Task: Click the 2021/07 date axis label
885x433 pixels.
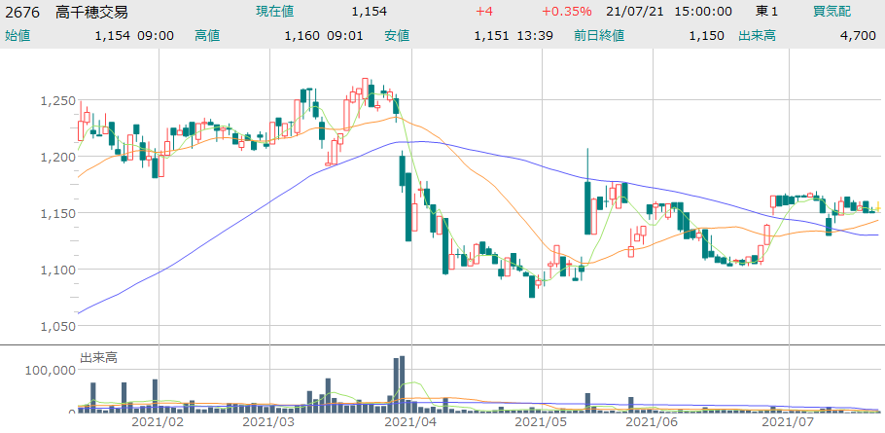Action: tap(787, 422)
